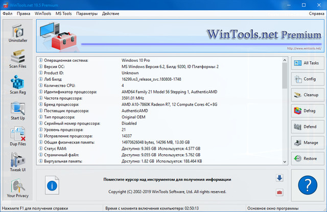Screen dimensions: 327x212
Task: Open the Файл menu
Action: click(8, 13)
